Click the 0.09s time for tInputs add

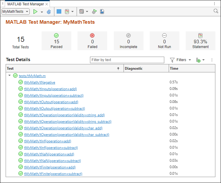click(173, 89)
